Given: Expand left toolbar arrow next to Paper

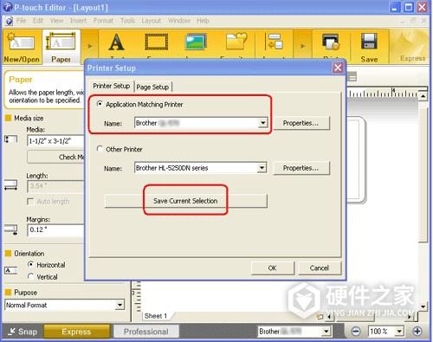Looking at the screenshot, I should (x=90, y=46).
